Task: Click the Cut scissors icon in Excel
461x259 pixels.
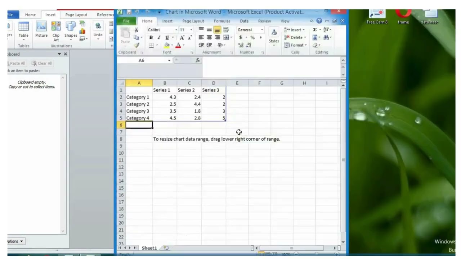Action: (x=136, y=30)
